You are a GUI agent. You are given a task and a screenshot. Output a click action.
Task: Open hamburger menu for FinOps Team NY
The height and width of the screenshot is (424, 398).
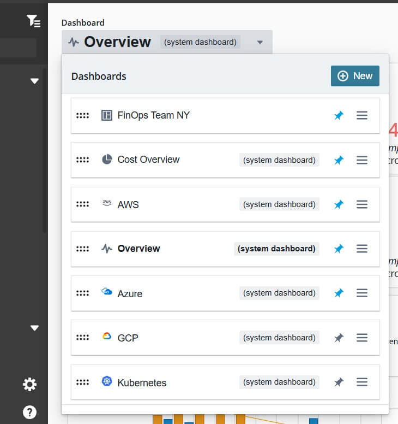pyautogui.click(x=362, y=115)
